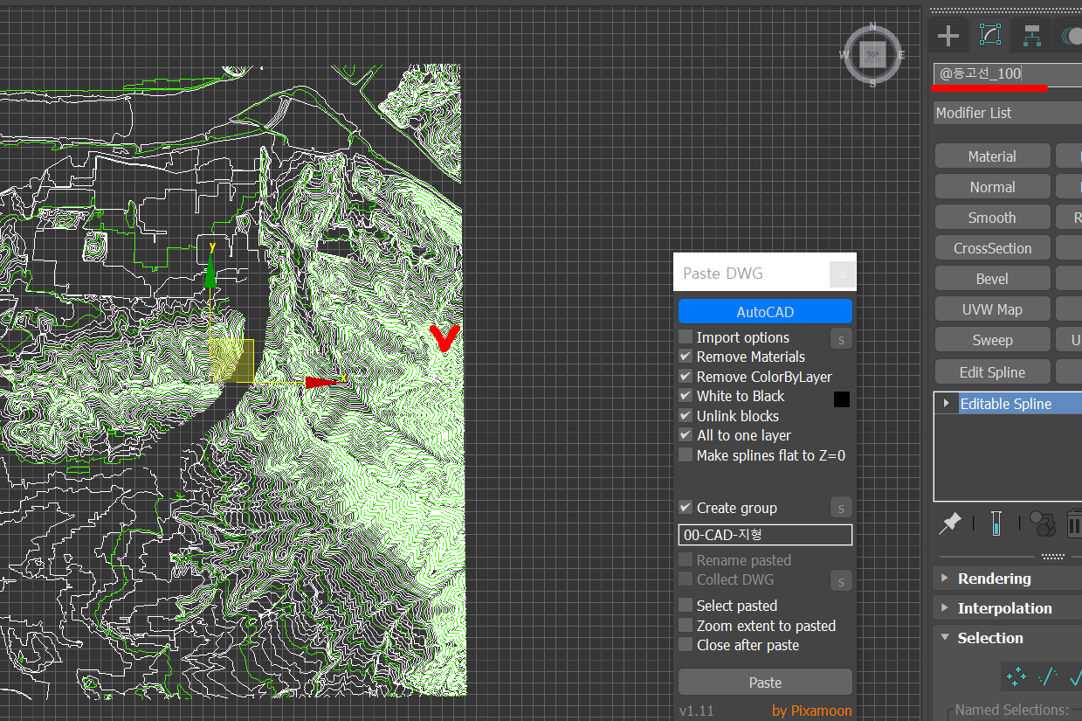The width and height of the screenshot is (1082, 721).
Task: Open the Create tab (plus icon)
Action: click(x=948, y=36)
